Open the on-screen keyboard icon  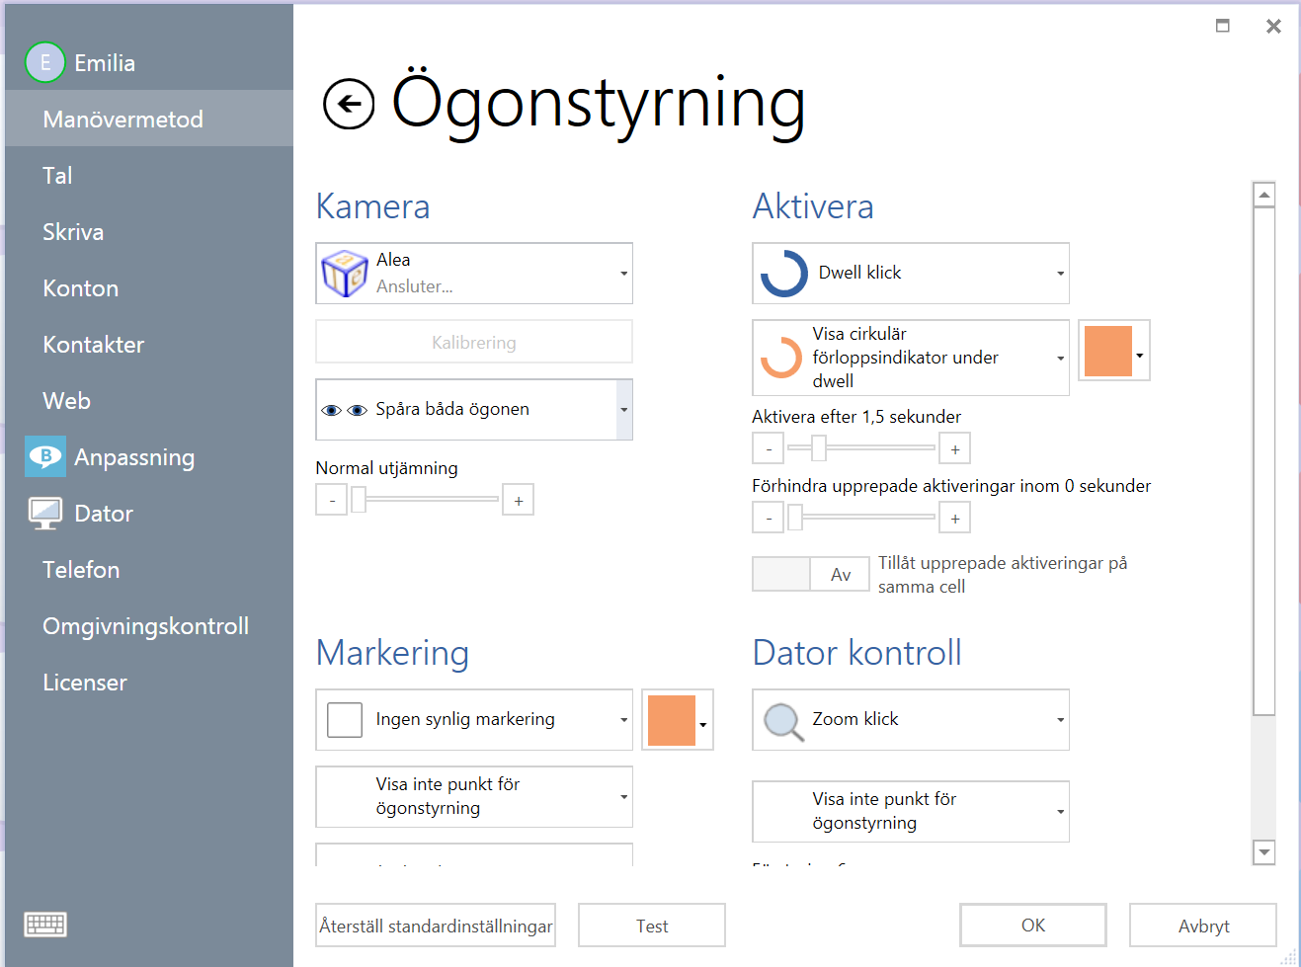tap(45, 925)
